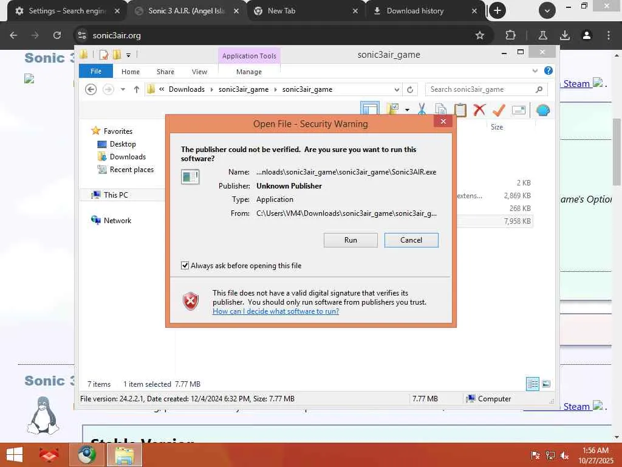The image size is (622, 467).
Task: Cancel the Open File security warning
Action: (x=411, y=240)
